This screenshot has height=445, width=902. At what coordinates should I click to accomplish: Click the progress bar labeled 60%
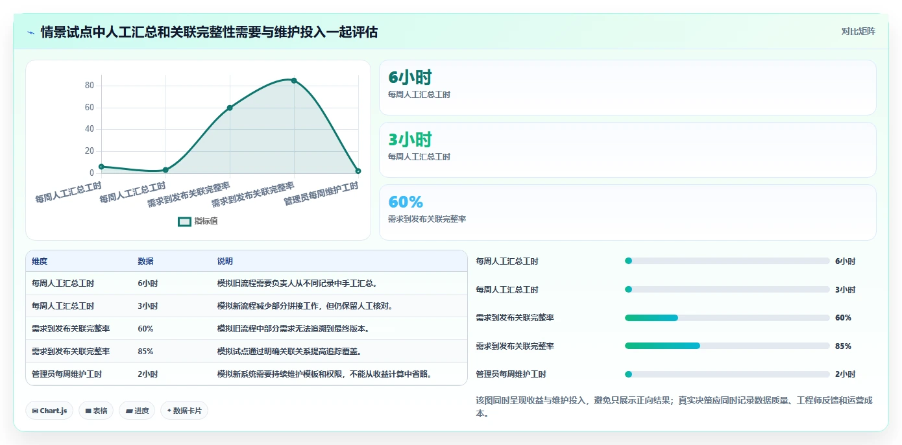point(727,318)
